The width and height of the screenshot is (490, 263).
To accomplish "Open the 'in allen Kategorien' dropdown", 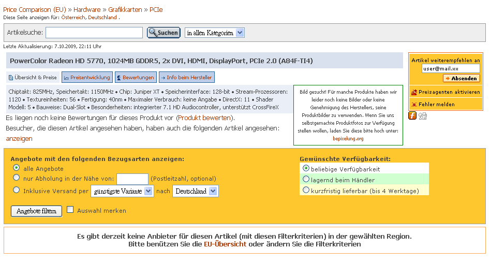I will pyautogui.click(x=214, y=33).
